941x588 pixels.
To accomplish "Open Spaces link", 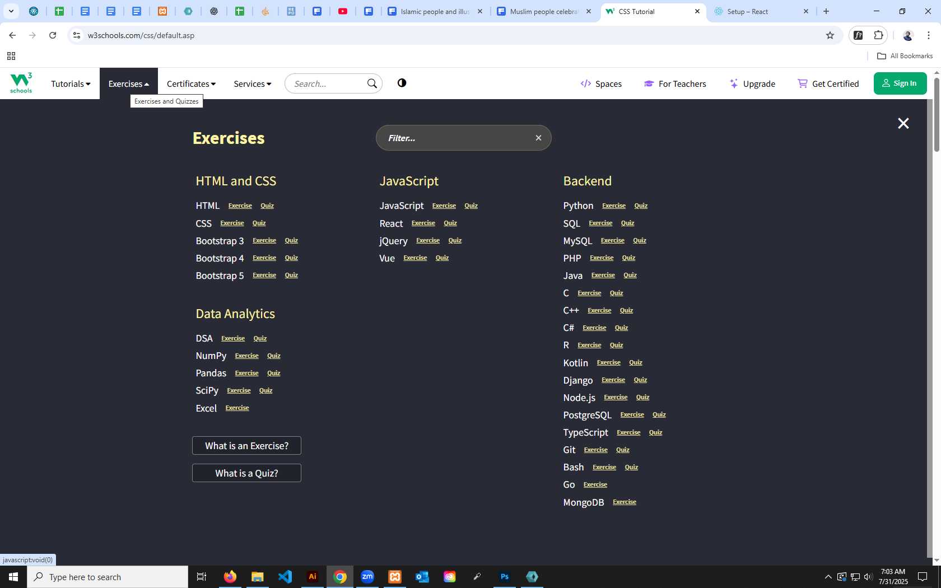I will [601, 83].
